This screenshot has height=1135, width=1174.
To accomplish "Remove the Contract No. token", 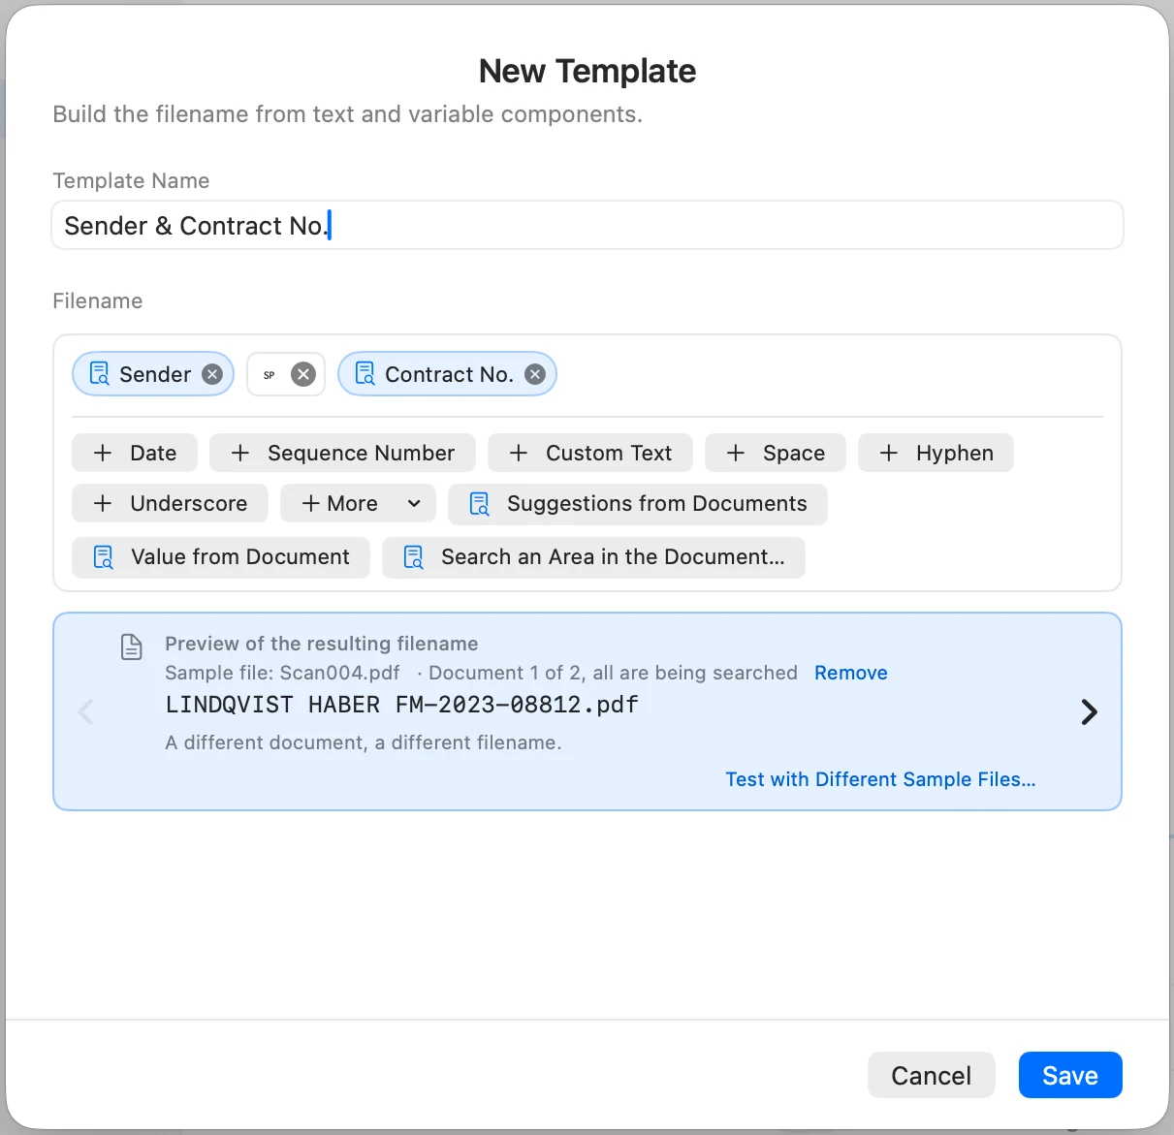I will [535, 374].
